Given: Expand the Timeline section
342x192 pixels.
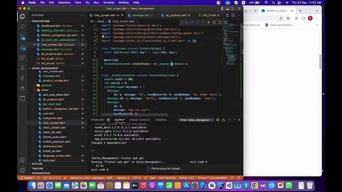Looking at the screenshot, I should coord(37,169).
